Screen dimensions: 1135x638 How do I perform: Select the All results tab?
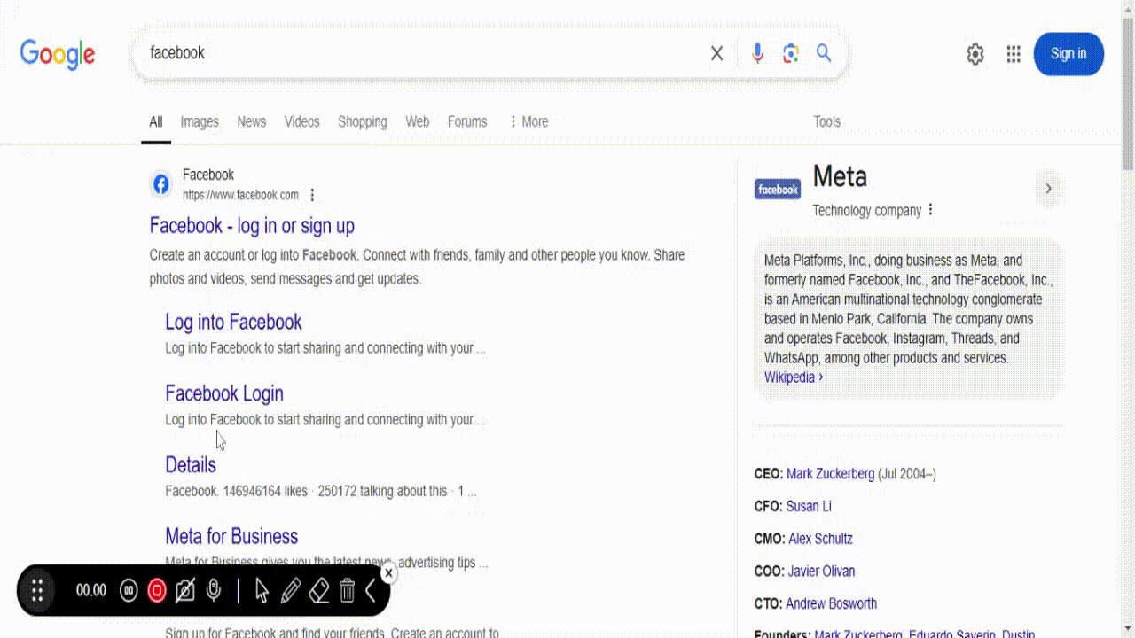[156, 121]
